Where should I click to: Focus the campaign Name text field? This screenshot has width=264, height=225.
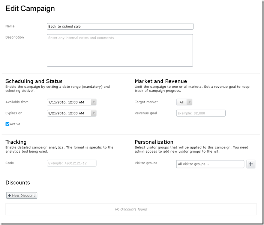click(x=120, y=27)
